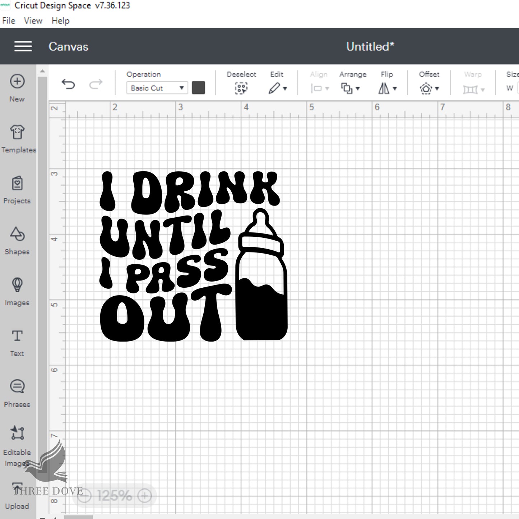Open the Help menu
Image resolution: width=519 pixels, height=519 pixels.
click(60, 21)
